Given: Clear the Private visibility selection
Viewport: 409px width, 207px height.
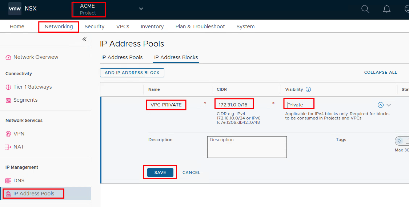Looking at the screenshot, I should 380,105.
